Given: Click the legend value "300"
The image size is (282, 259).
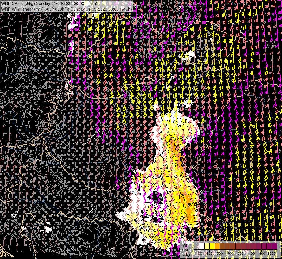Looking at the screenshot, I should click(209, 254).
